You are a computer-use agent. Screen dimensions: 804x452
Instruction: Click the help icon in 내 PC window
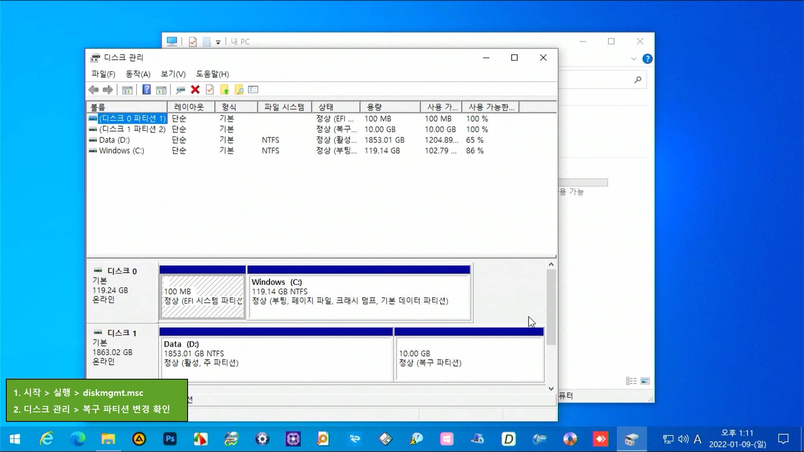[647, 59]
